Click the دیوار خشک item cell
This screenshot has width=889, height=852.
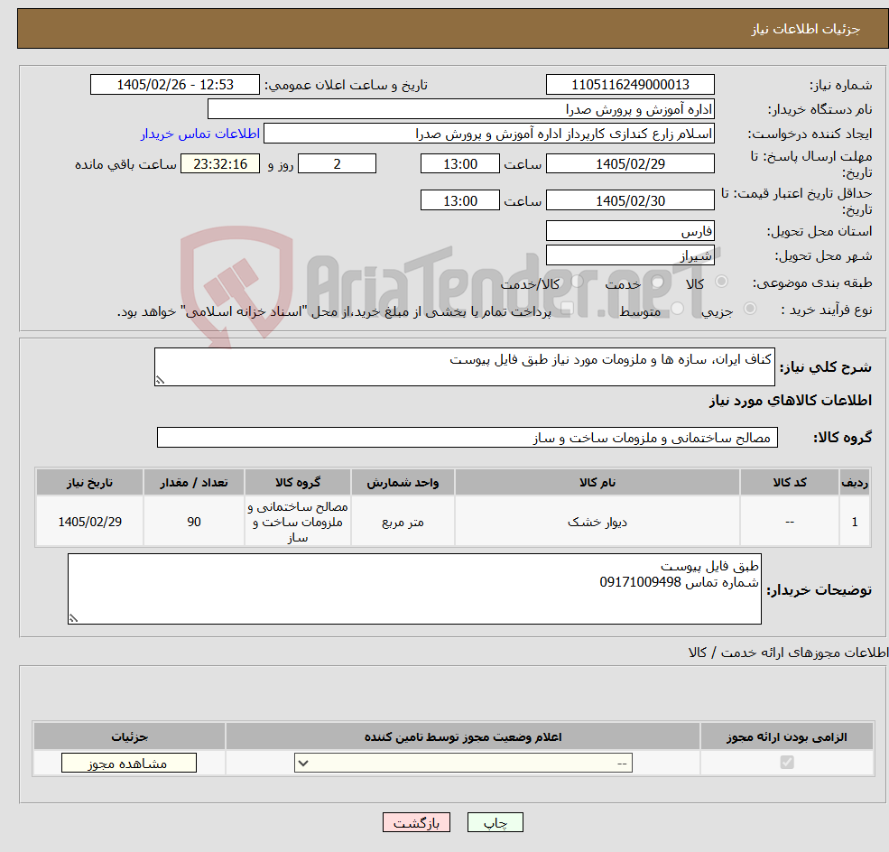pyautogui.click(x=597, y=522)
